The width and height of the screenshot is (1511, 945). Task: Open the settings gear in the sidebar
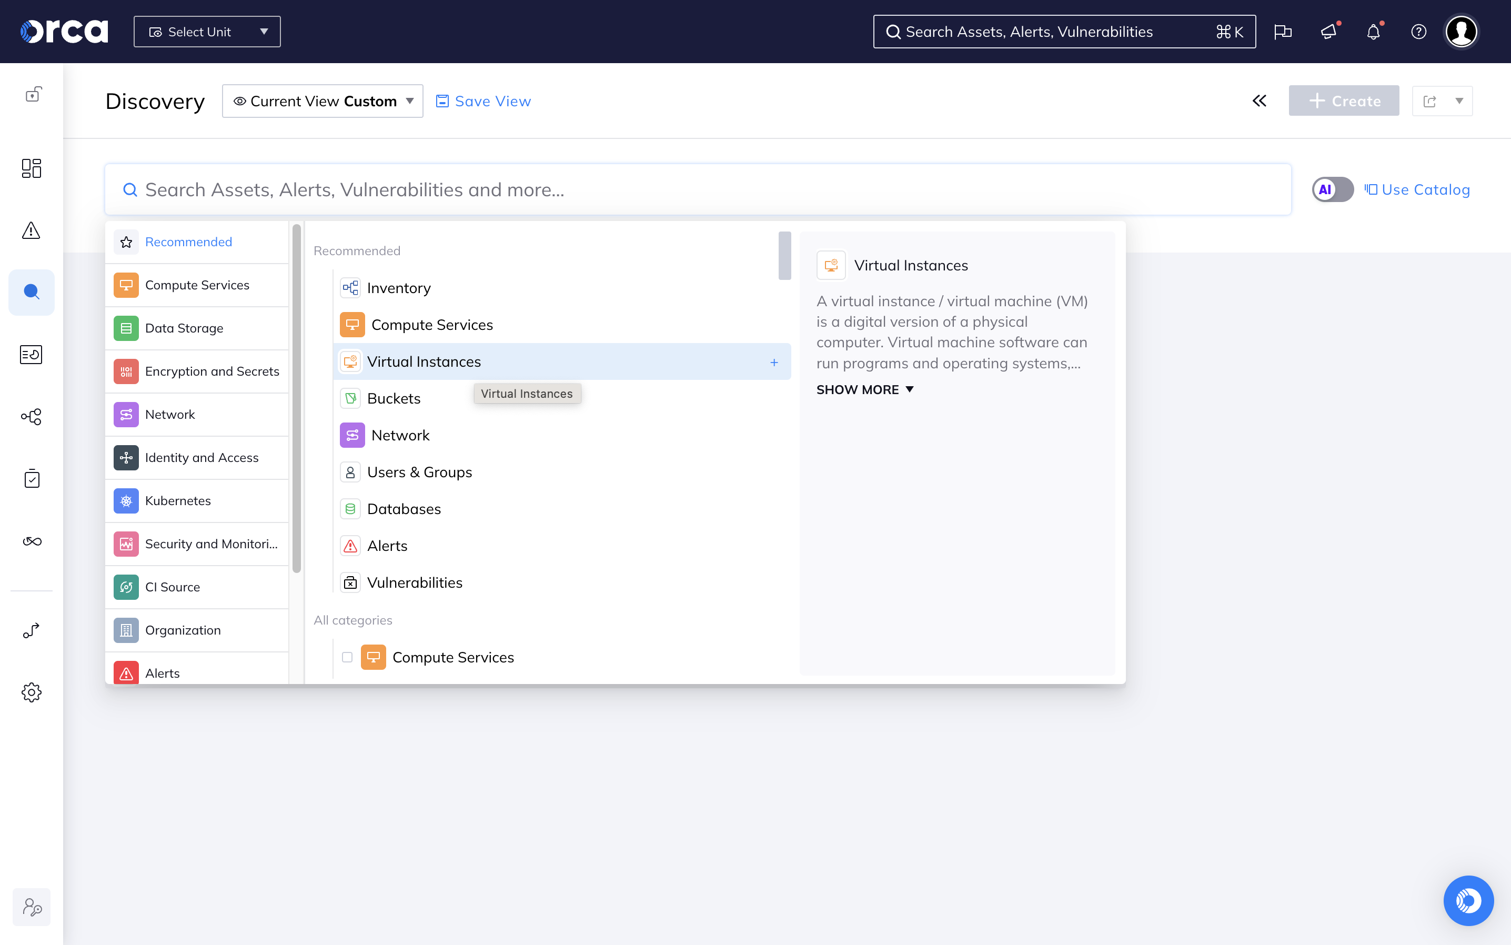pyautogui.click(x=31, y=692)
